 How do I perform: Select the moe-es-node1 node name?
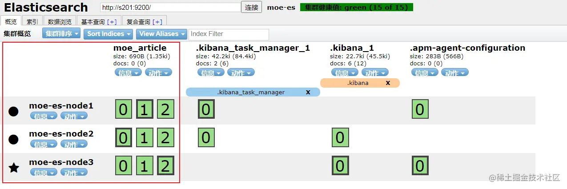[x=61, y=106]
